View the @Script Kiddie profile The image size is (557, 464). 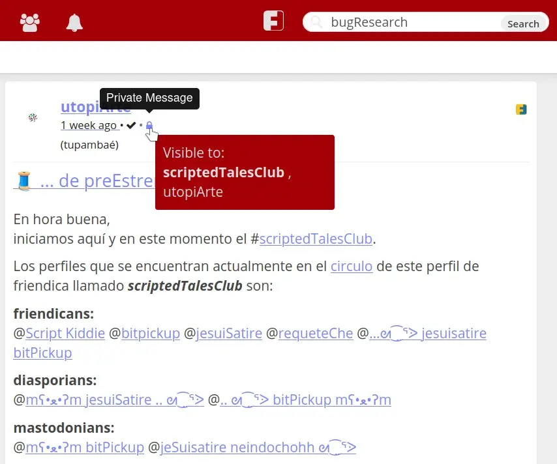pos(65,333)
